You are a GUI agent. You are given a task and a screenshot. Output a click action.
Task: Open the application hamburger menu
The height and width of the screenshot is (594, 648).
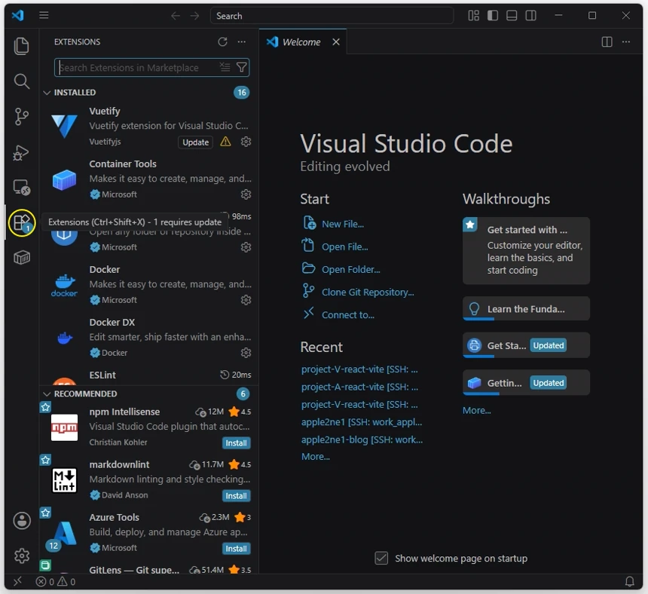[44, 16]
